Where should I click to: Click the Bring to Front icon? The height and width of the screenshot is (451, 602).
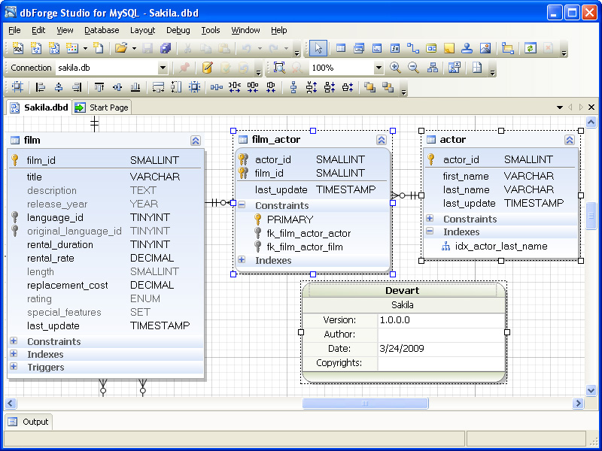pos(369,87)
